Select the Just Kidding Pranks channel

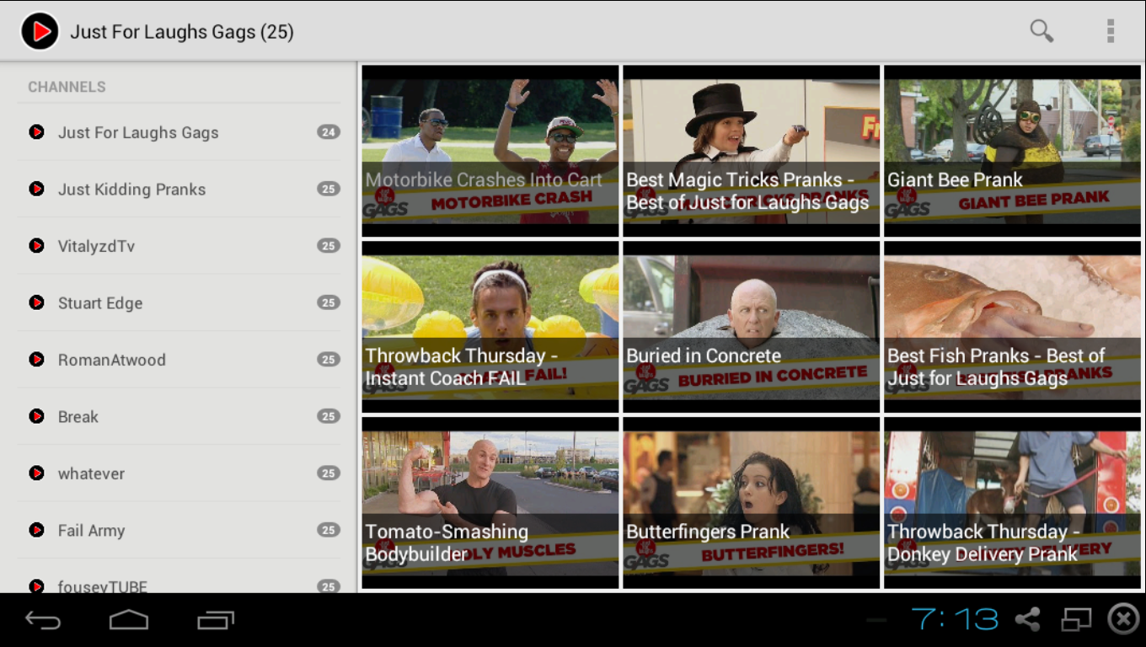click(x=179, y=189)
